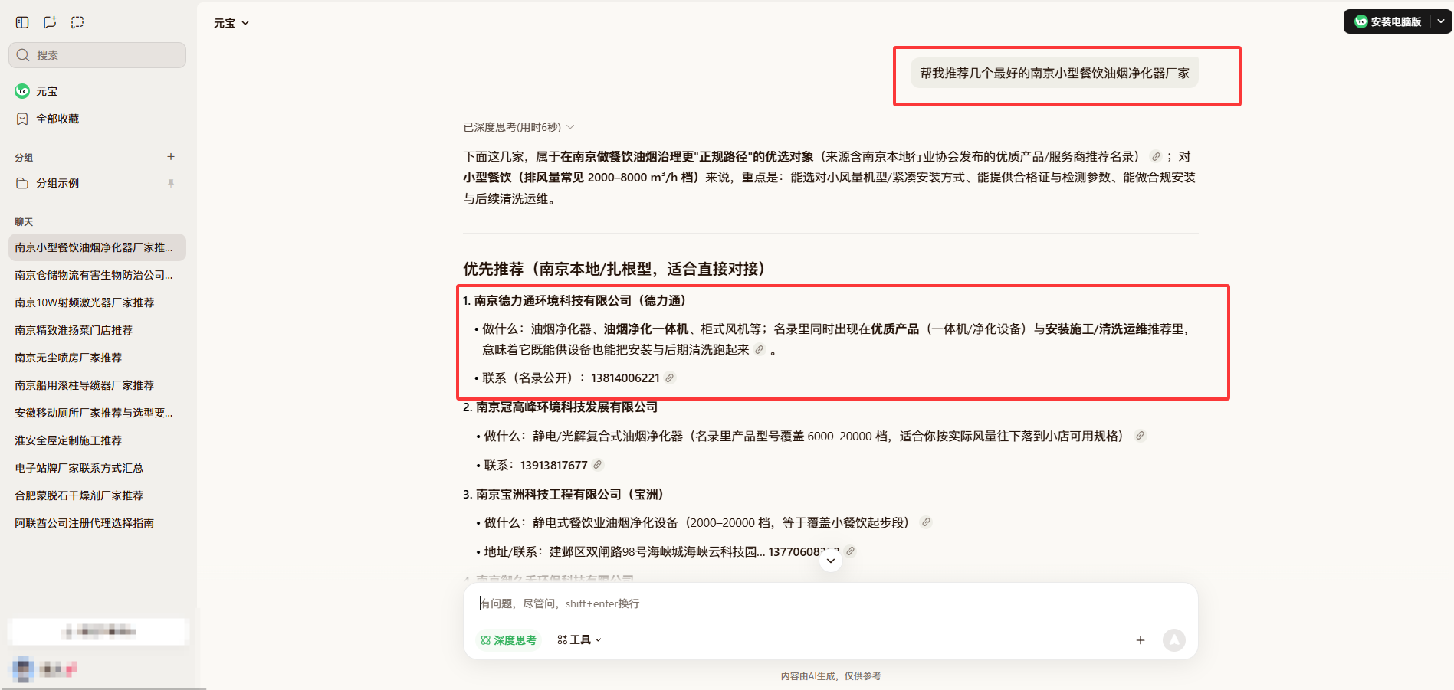This screenshot has height=690, width=1454.
Task: Click the 全部收藏 bookmark icon
Action: coord(22,119)
